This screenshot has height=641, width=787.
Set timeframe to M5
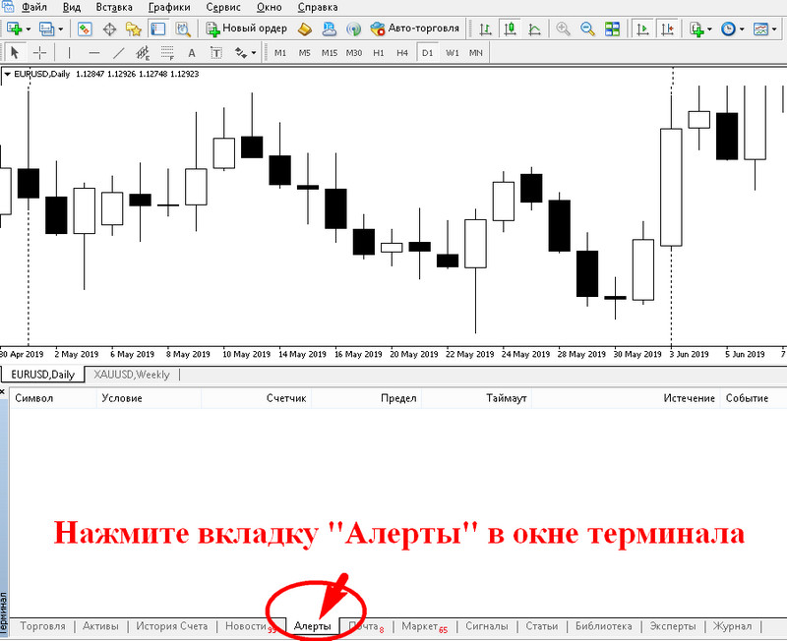pyautogui.click(x=305, y=53)
